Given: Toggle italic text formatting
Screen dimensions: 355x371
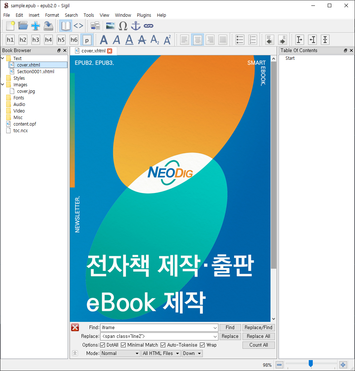Looking at the screenshot, I should click(x=117, y=40).
